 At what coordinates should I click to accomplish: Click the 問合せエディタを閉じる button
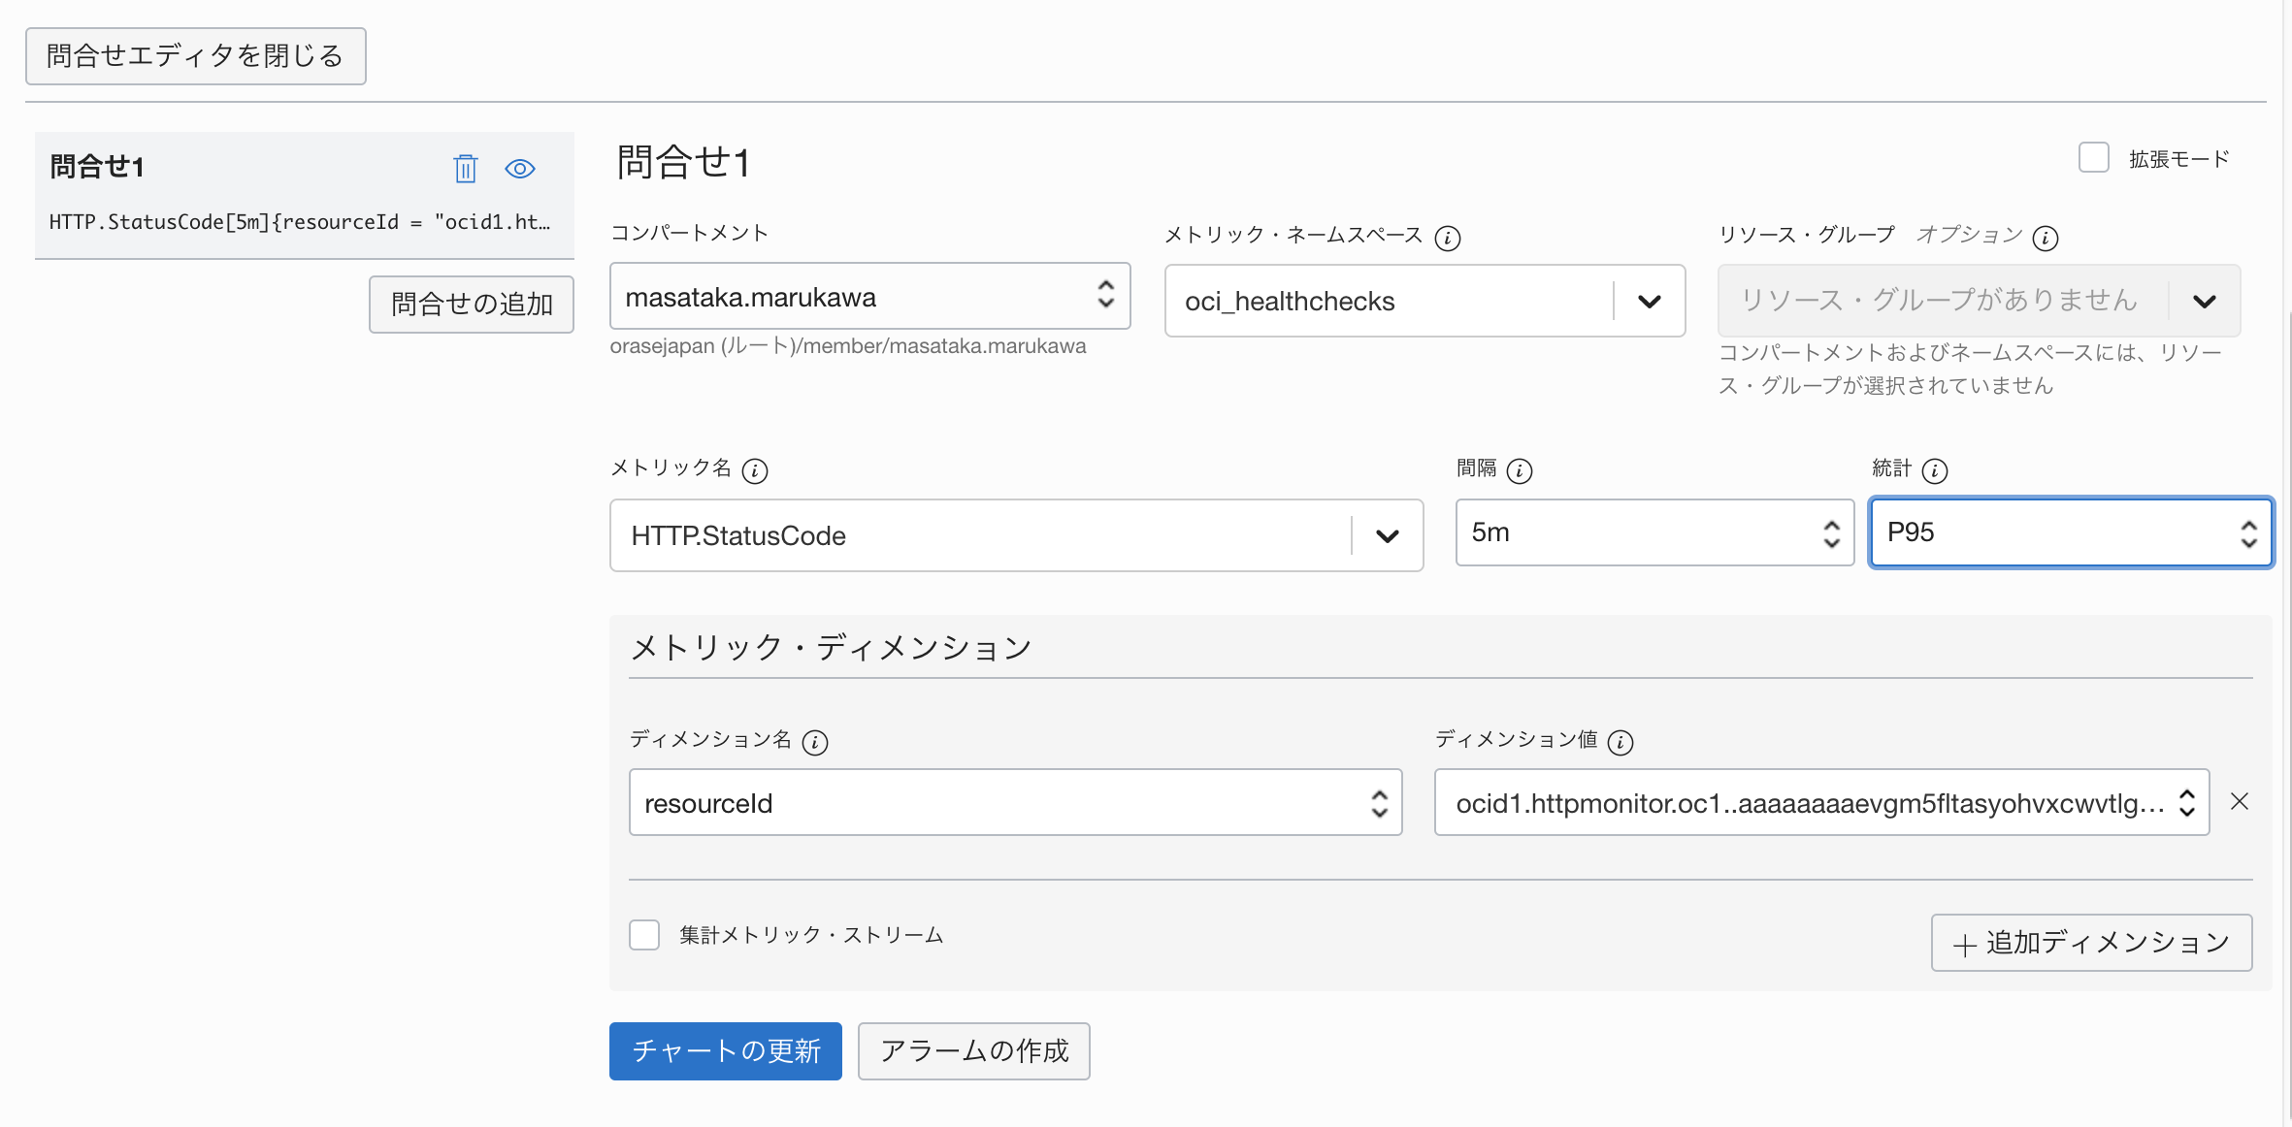click(195, 56)
